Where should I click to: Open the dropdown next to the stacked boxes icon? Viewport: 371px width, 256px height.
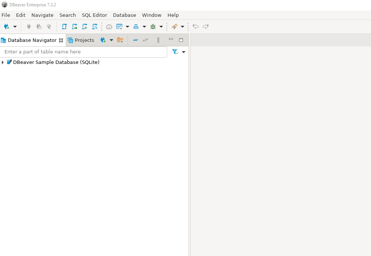[x=144, y=27]
